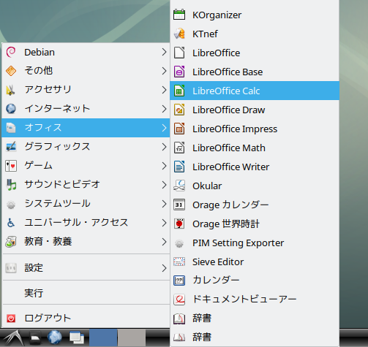Open Okular via its glasses icon
This screenshot has width=368, height=347.
pyautogui.click(x=179, y=186)
